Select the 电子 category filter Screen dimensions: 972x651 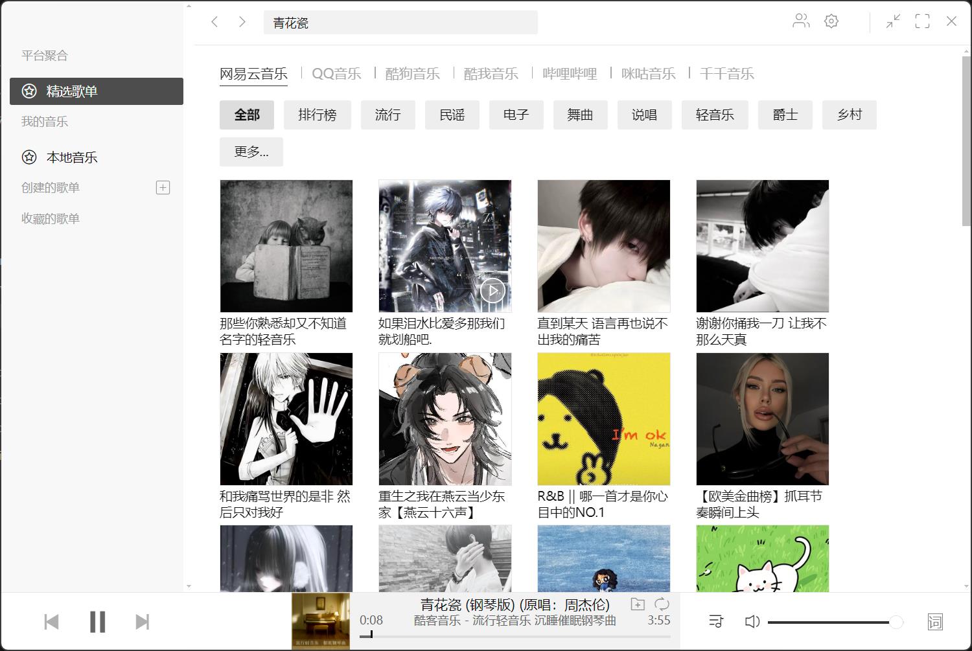pos(516,115)
